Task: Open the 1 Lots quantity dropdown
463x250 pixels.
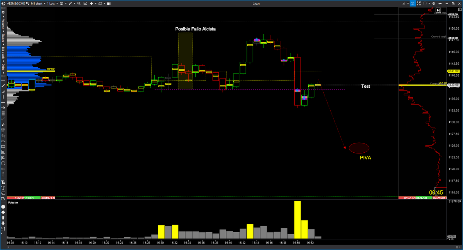Action: point(52,3)
